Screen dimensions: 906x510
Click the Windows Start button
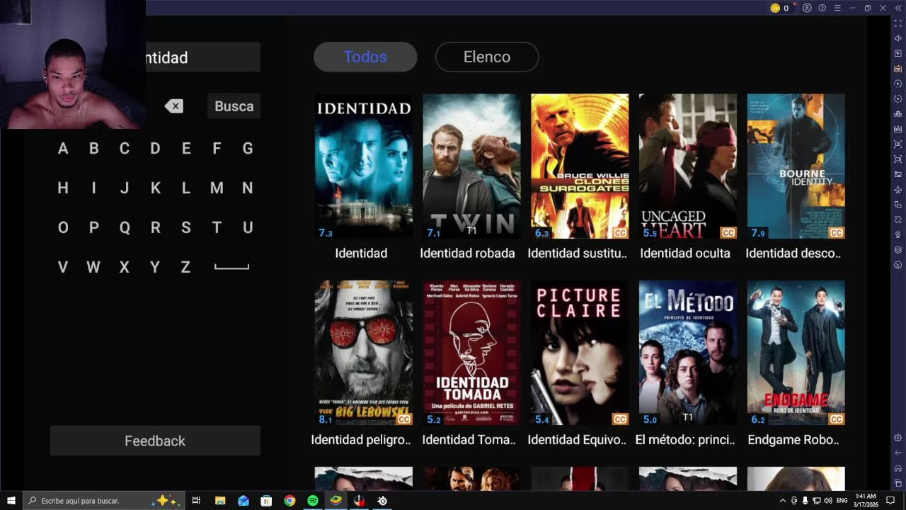pyautogui.click(x=11, y=501)
